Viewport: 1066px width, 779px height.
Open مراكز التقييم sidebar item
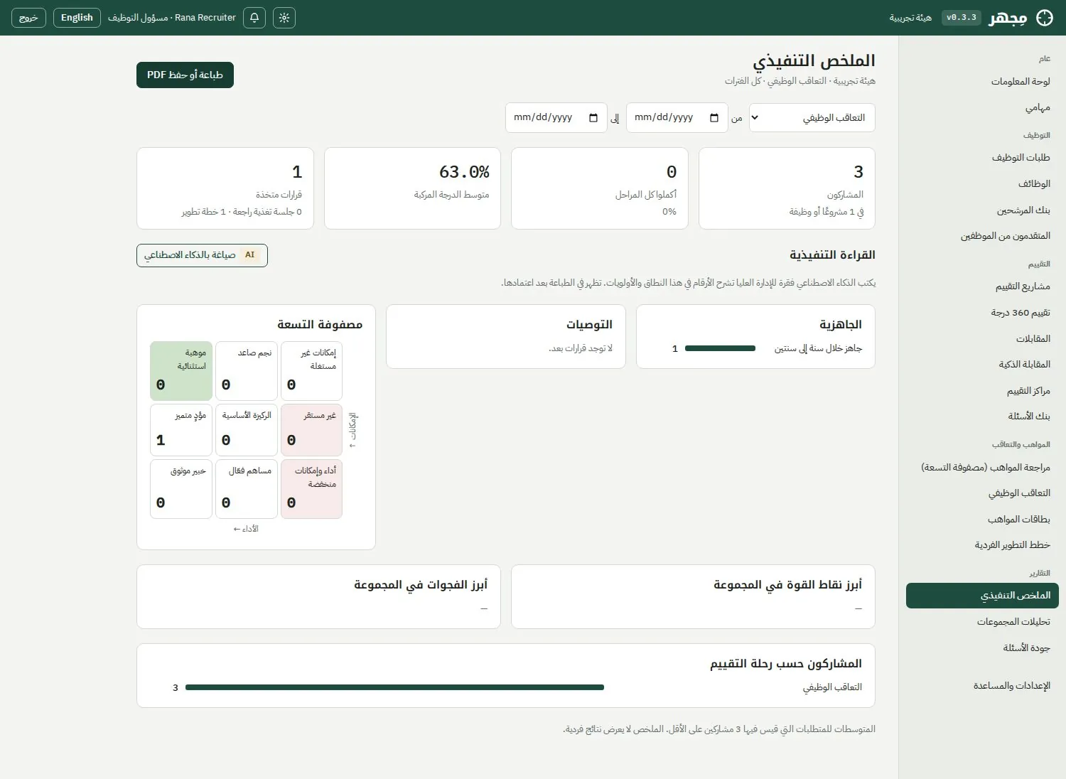(982, 391)
